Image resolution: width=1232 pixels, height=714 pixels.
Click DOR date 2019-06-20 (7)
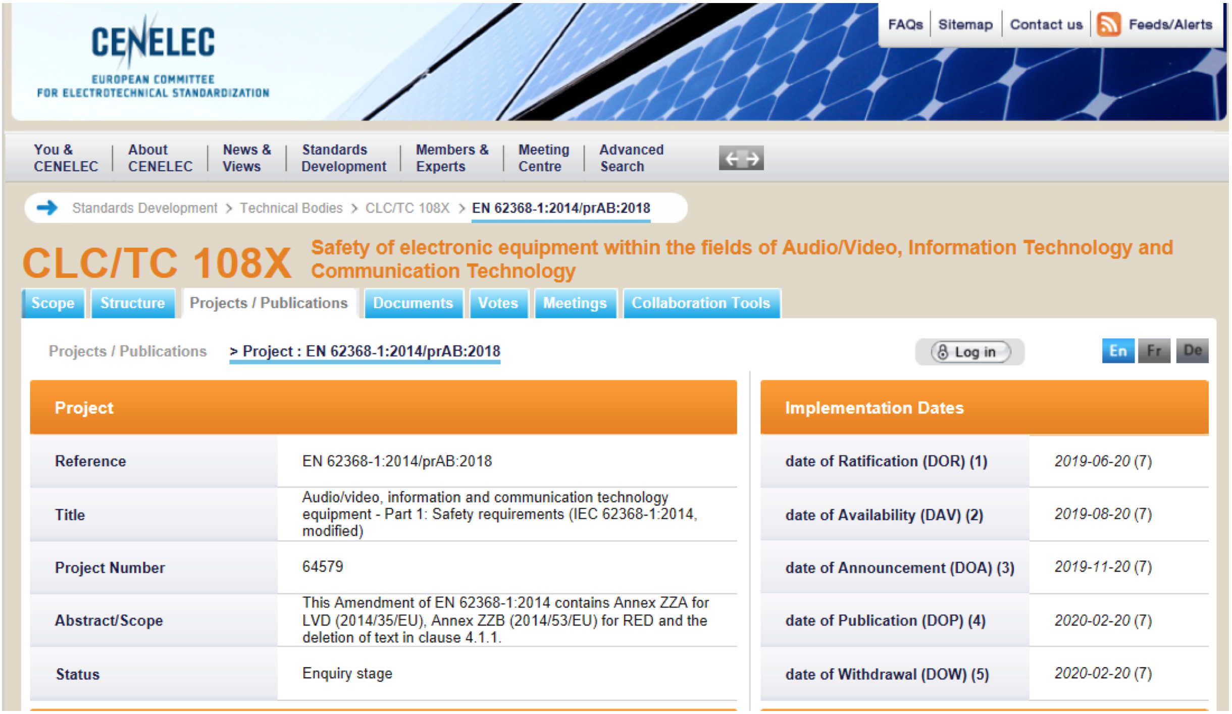(1103, 461)
